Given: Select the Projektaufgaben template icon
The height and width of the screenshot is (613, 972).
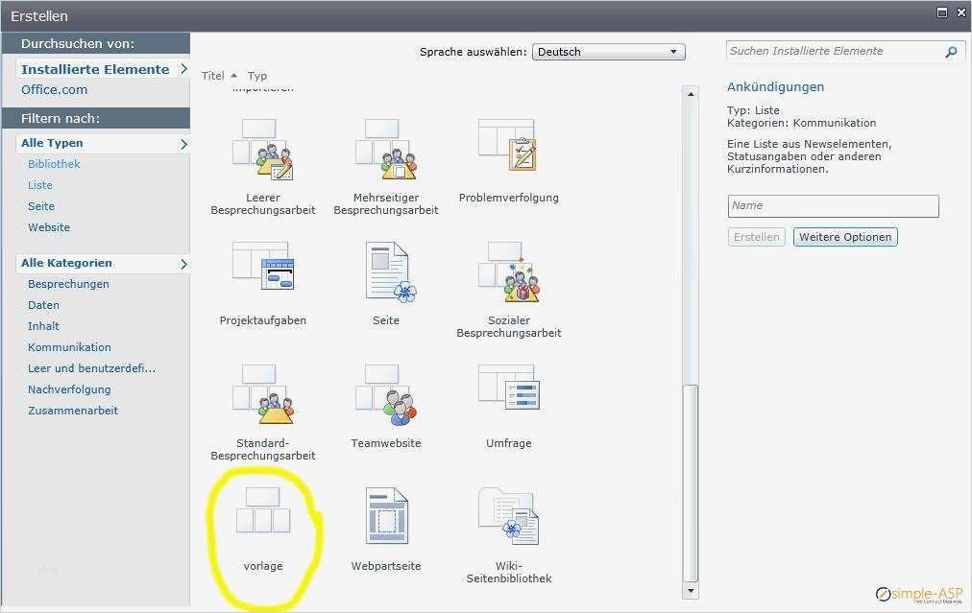Looking at the screenshot, I should (262, 271).
